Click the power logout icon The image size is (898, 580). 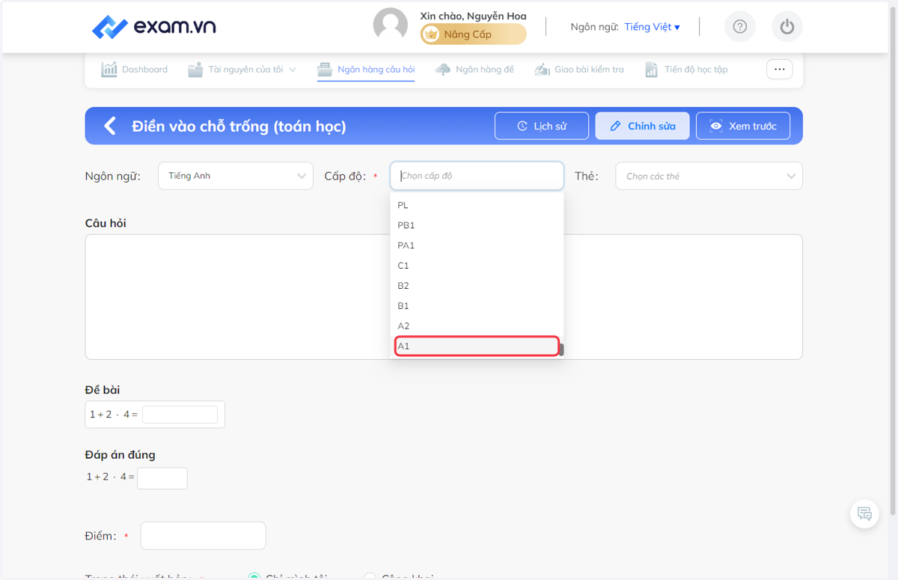786,27
